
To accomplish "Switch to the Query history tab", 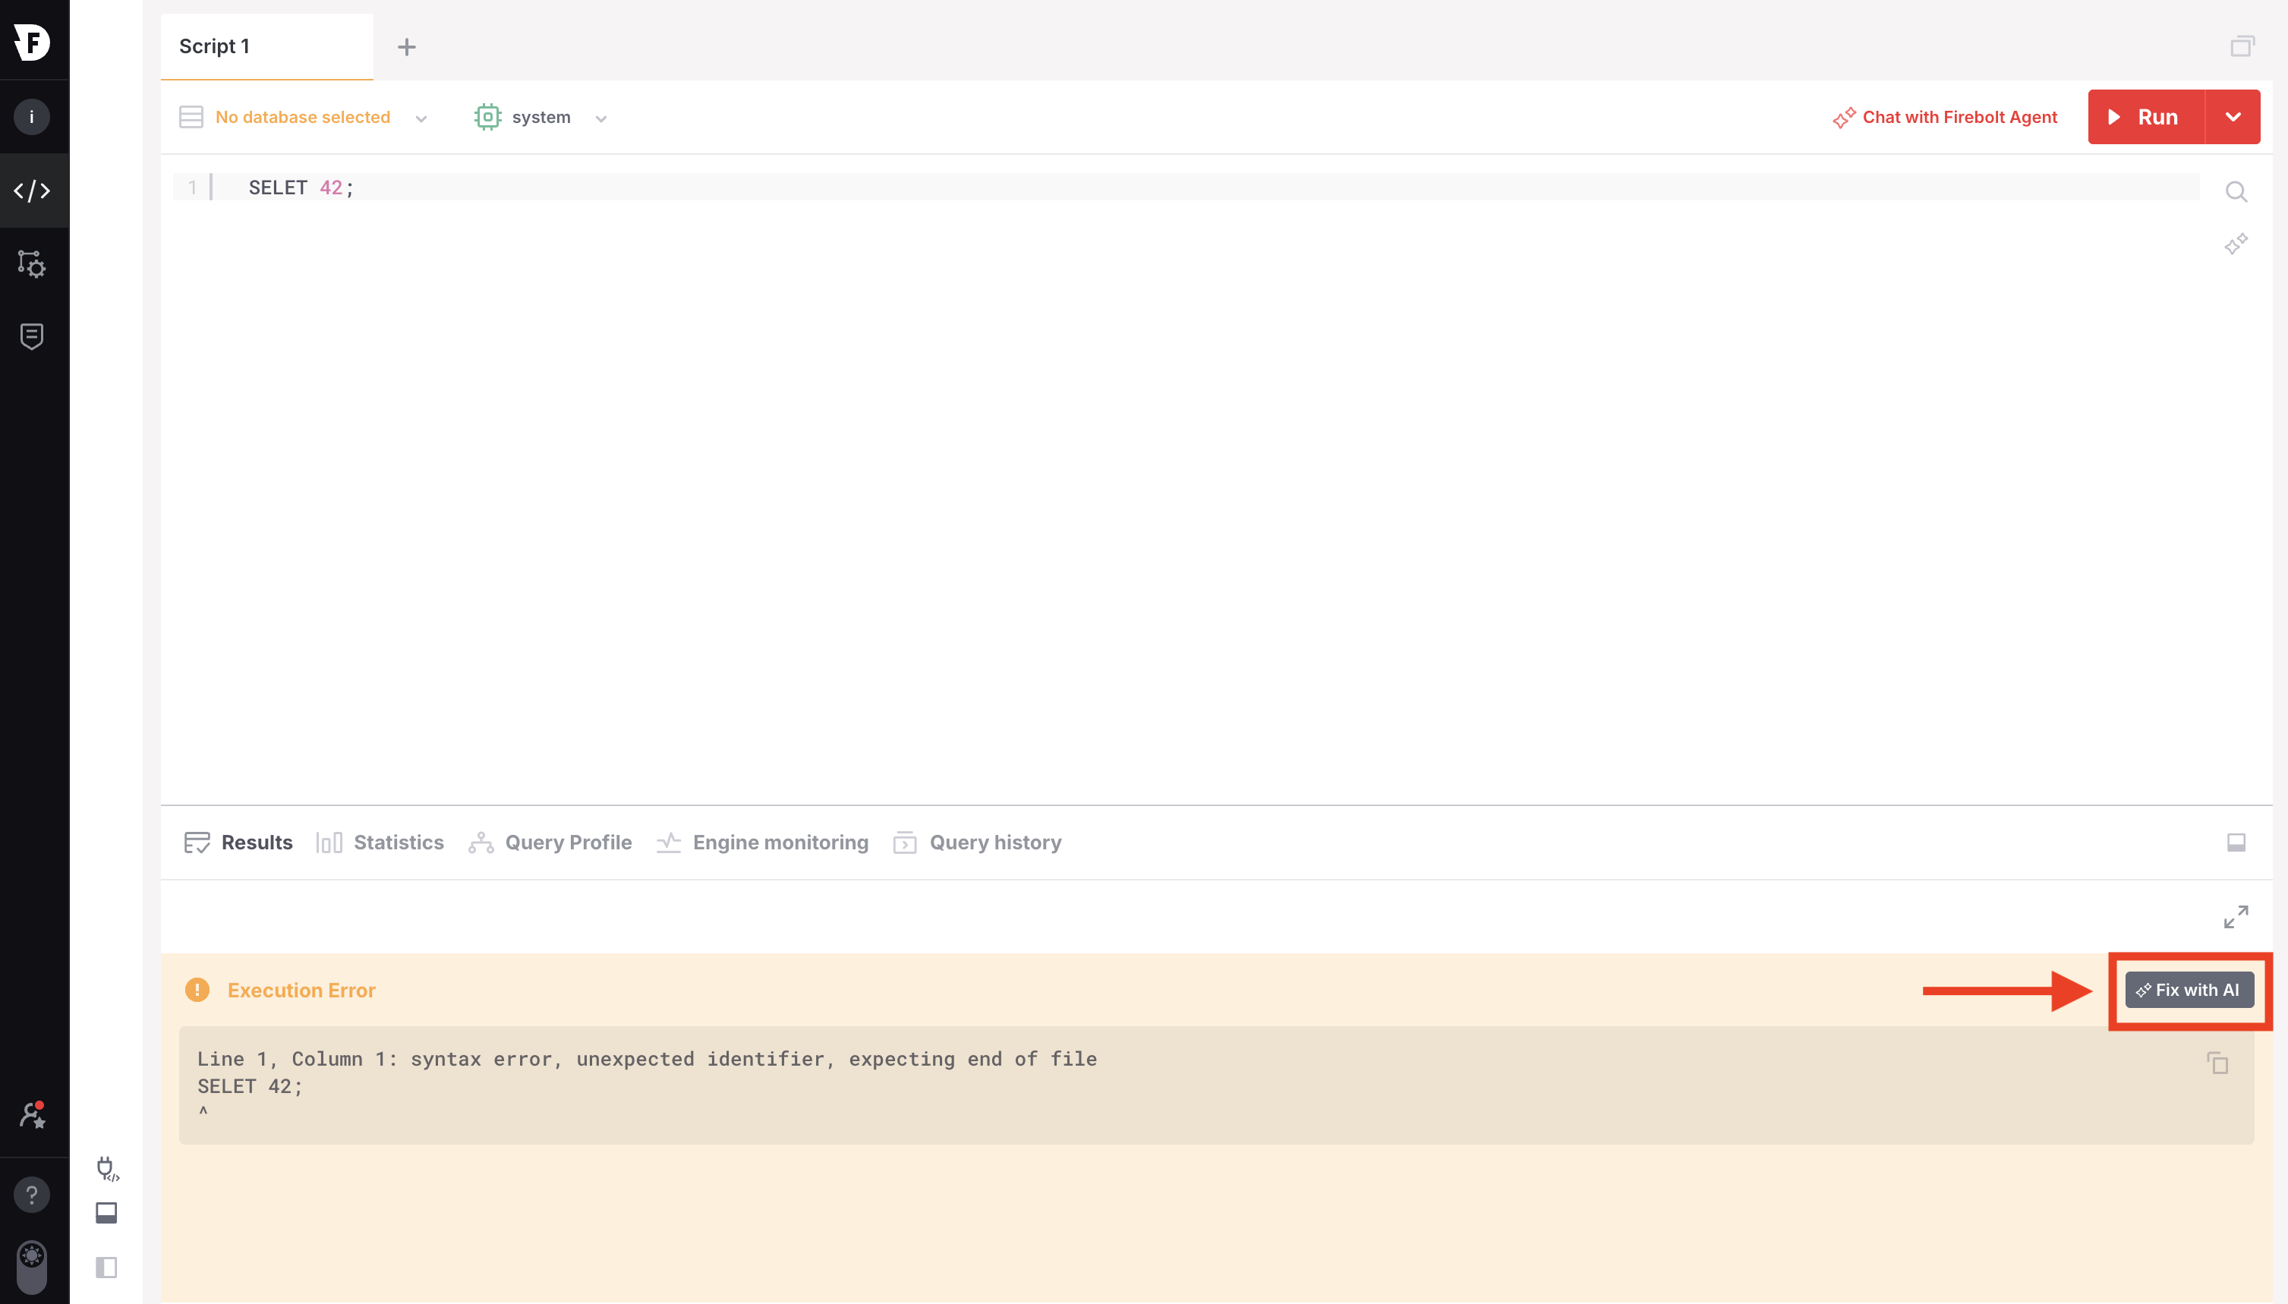I will [977, 843].
